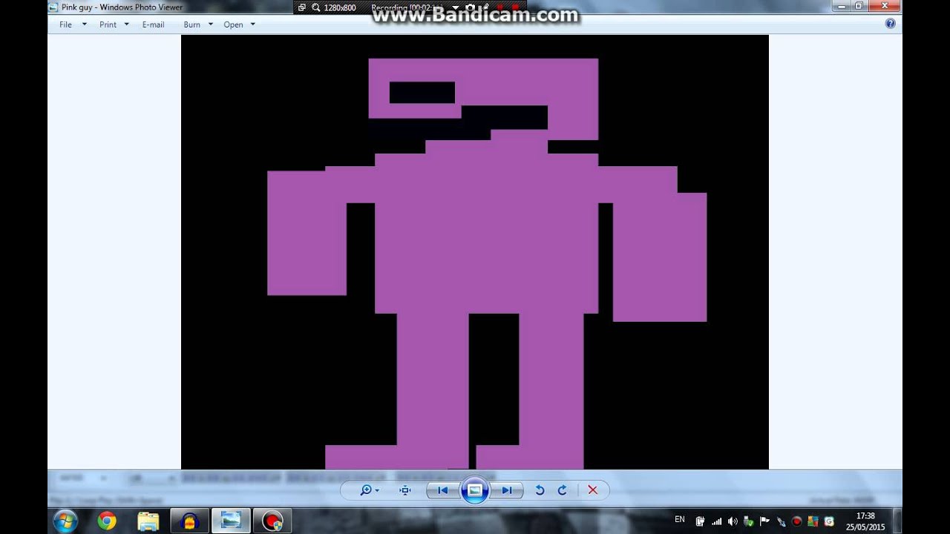Rotate the picture counterclockwise
Screen dimensions: 950x534
(540, 490)
